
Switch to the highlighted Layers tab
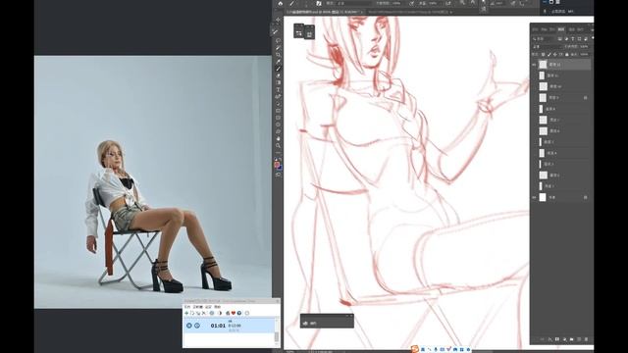pos(561,29)
